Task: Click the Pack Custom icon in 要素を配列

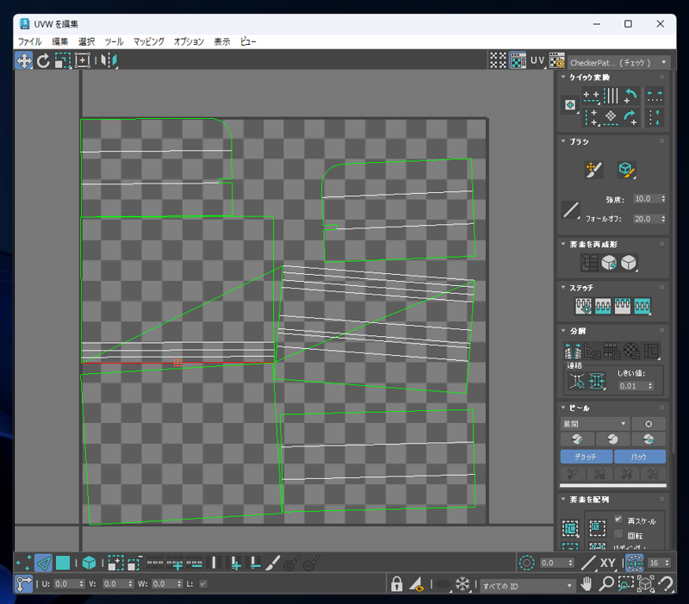Action: tap(570, 528)
